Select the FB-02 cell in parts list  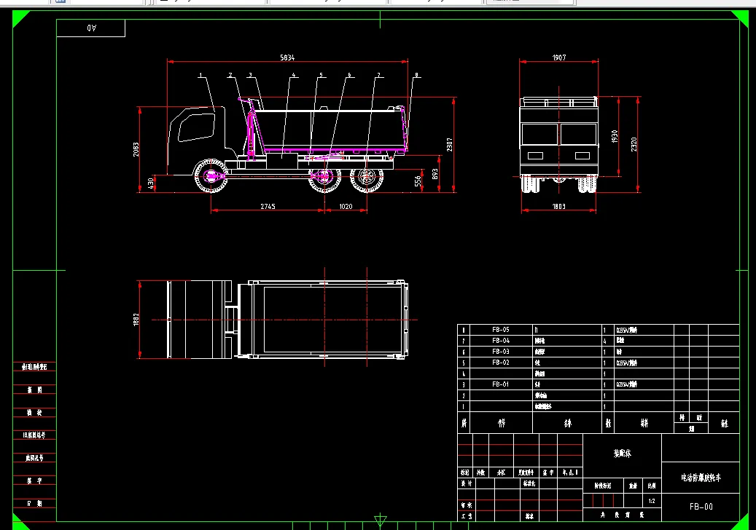click(x=500, y=363)
